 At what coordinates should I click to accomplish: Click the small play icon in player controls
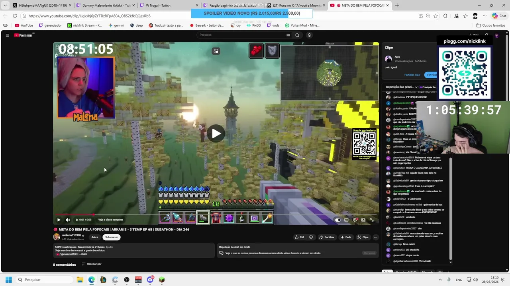click(x=59, y=220)
